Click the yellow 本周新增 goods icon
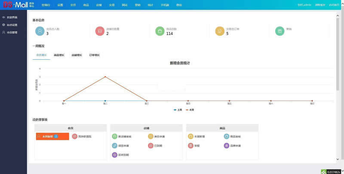344x174 pixels. click(x=190, y=136)
